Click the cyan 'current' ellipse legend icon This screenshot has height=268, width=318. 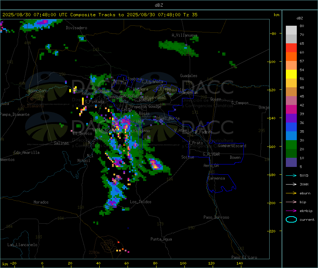click(291, 219)
